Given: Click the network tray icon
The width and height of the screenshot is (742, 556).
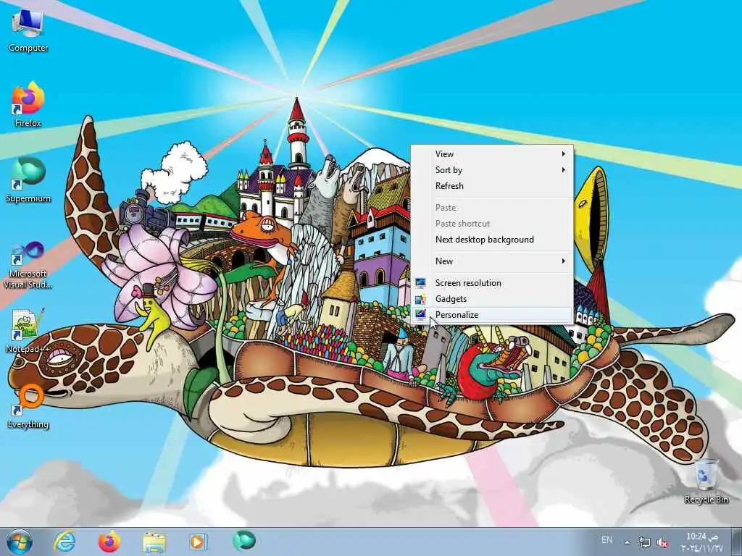Looking at the screenshot, I should (x=644, y=542).
